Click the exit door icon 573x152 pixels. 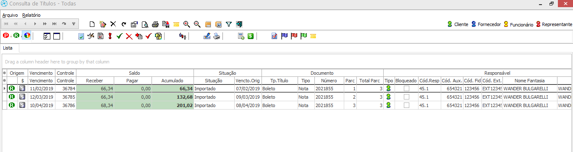tap(239, 24)
